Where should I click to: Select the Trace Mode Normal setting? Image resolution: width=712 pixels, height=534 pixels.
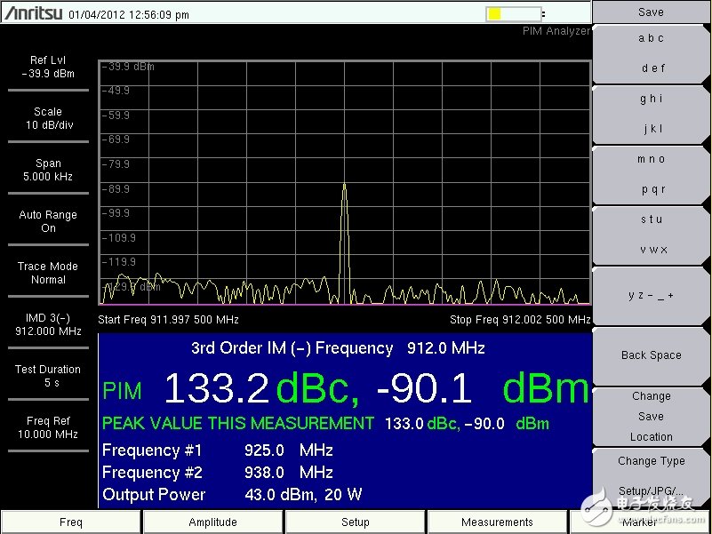(48, 273)
